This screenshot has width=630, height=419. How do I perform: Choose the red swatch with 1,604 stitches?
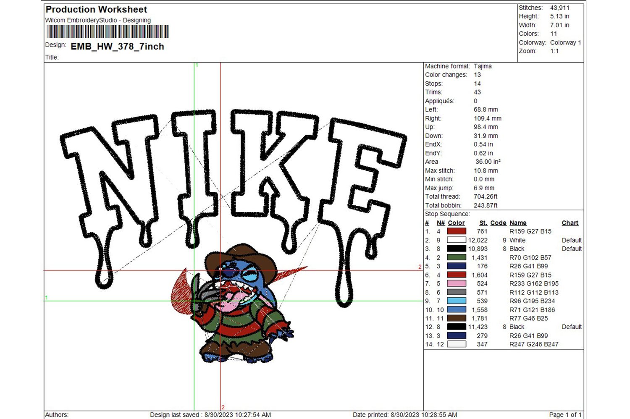pyautogui.click(x=457, y=275)
